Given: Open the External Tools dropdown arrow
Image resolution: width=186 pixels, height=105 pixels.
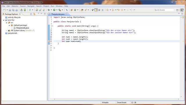Looking at the screenshot, I should tap(62, 10).
